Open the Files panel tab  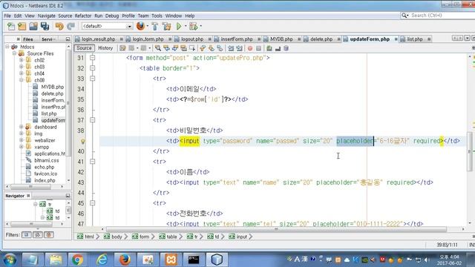point(28,39)
